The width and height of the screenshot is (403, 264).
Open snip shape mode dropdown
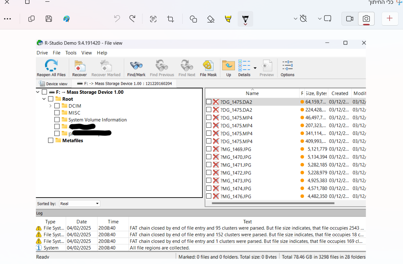pos(320,19)
